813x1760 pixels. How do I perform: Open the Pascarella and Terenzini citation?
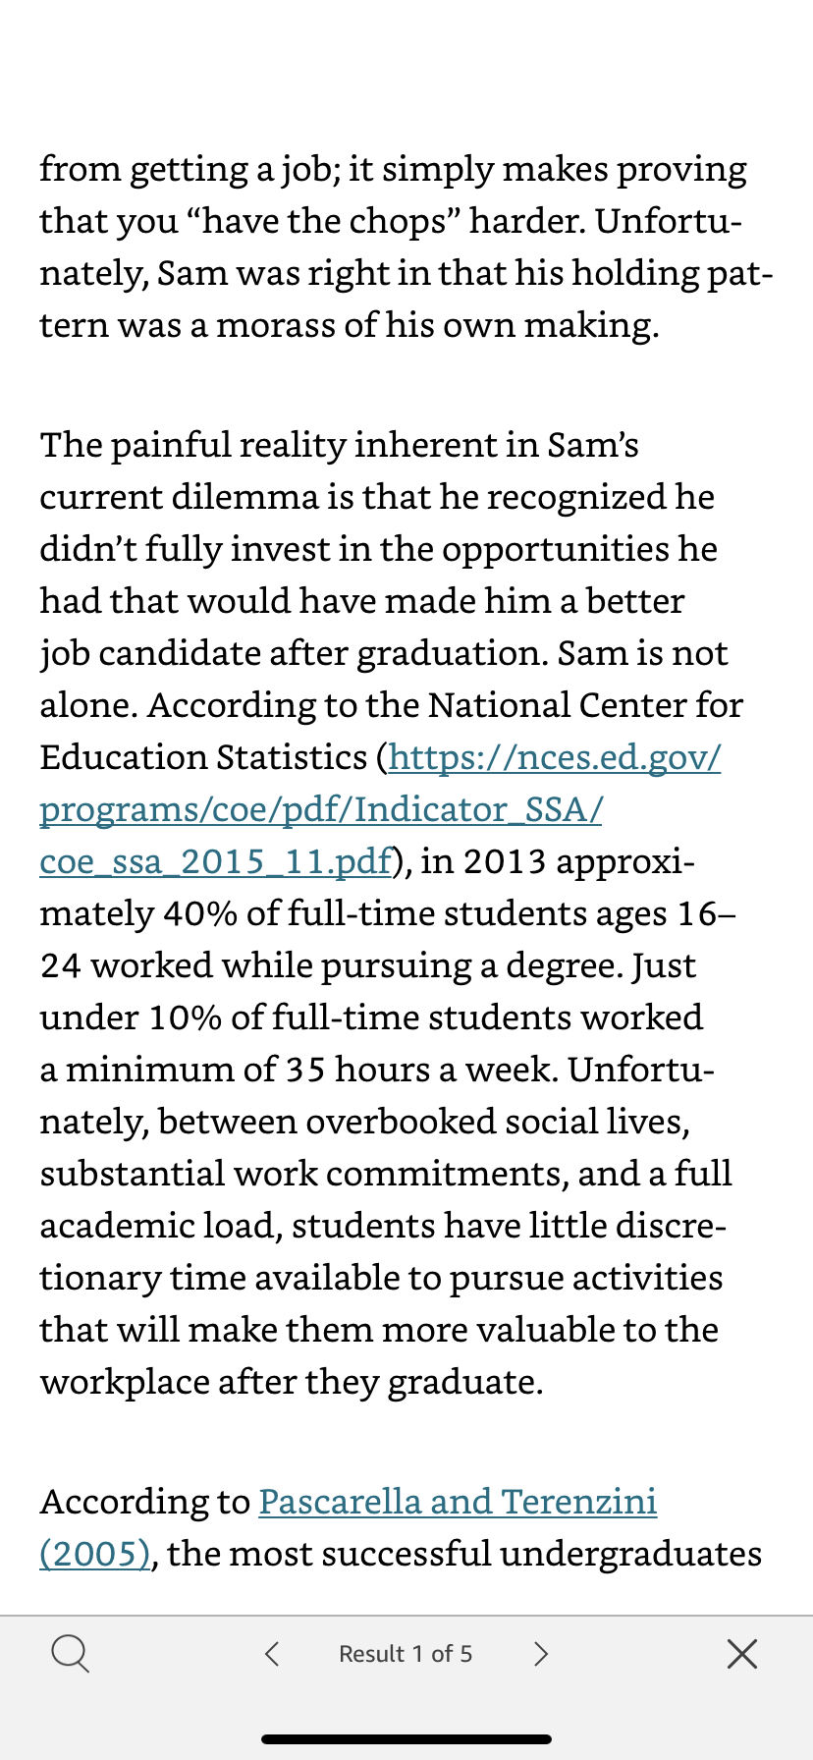pyautogui.click(x=458, y=1502)
